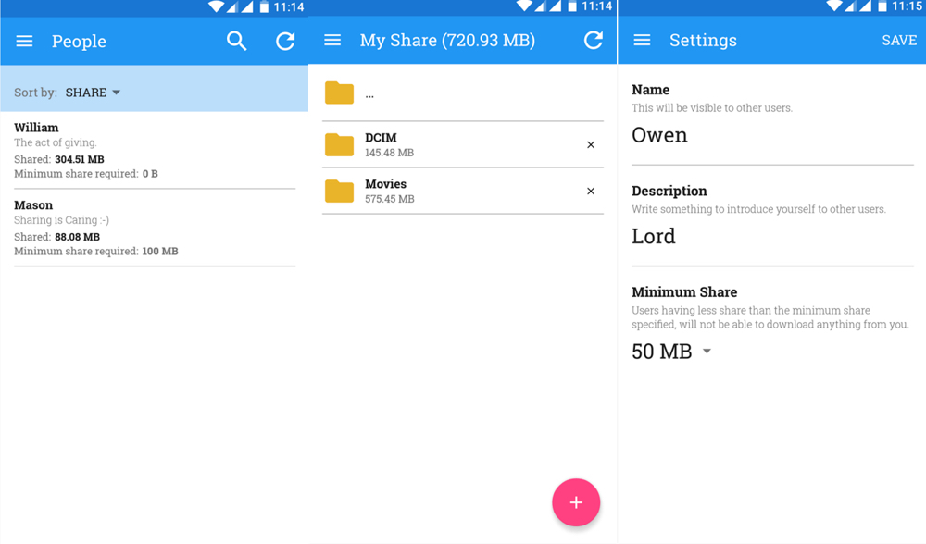Screen dimensions: 926x544
Task: Remove the Movies folder from share
Action: [591, 192]
